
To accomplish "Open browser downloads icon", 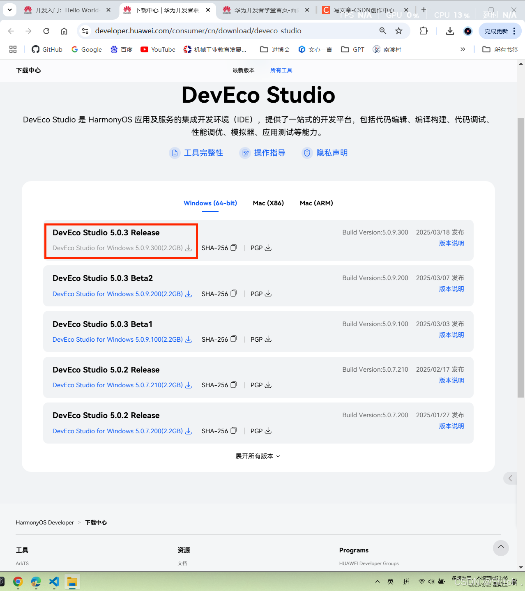I will point(450,31).
